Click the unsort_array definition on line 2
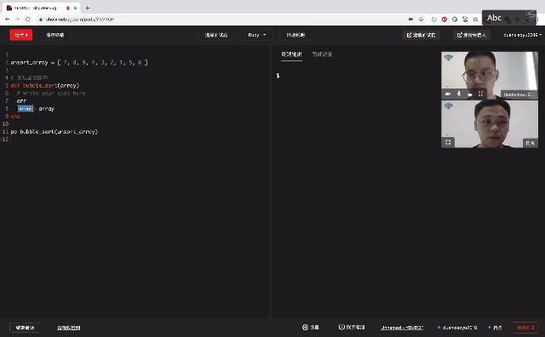This screenshot has height=337, width=545. point(79,62)
